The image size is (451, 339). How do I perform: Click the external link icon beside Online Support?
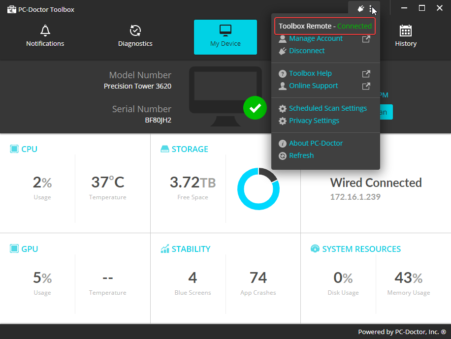(x=366, y=86)
